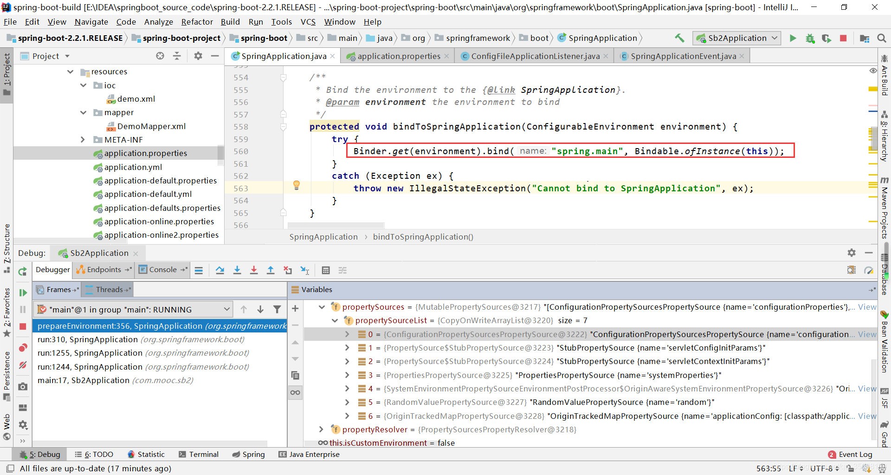Collapse propertySourceList variable node

(x=335, y=320)
